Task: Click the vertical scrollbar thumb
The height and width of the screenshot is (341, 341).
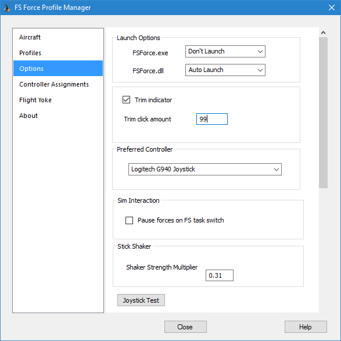Action: pyautogui.click(x=323, y=113)
